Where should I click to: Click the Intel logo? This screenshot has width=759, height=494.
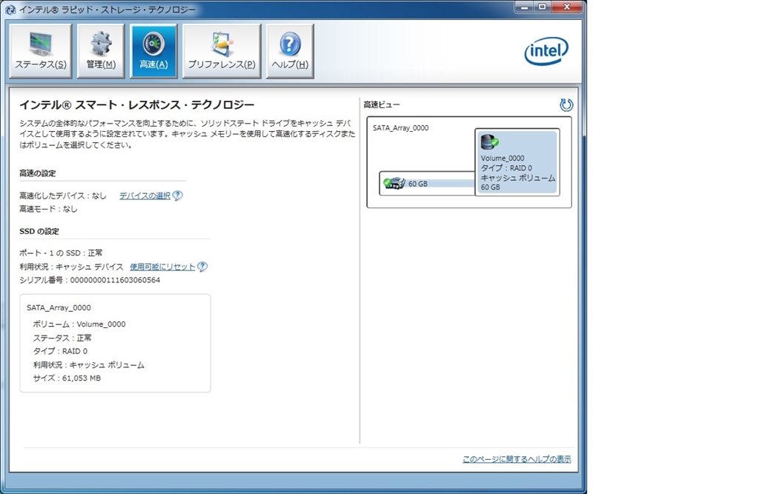point(546,51)
